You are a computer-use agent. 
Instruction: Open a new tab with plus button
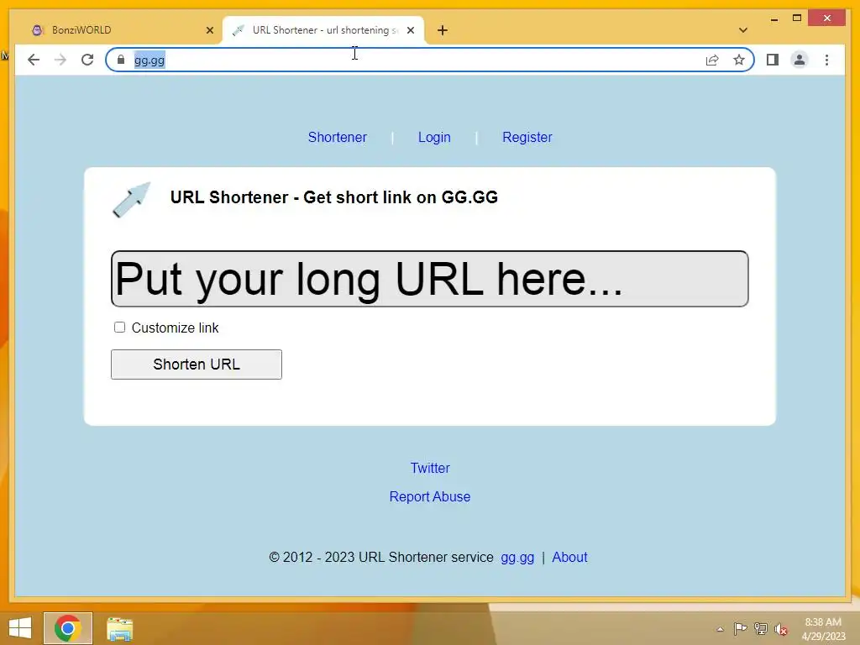443,30
